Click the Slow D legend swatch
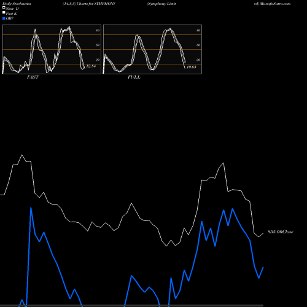The width and height of the screenshot is (307, 307). 4,7
